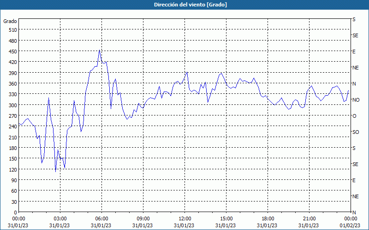Viewport: 369px width, 230px height.
Task: Select the 510 value on the degree axis
Action: point(13,30)
